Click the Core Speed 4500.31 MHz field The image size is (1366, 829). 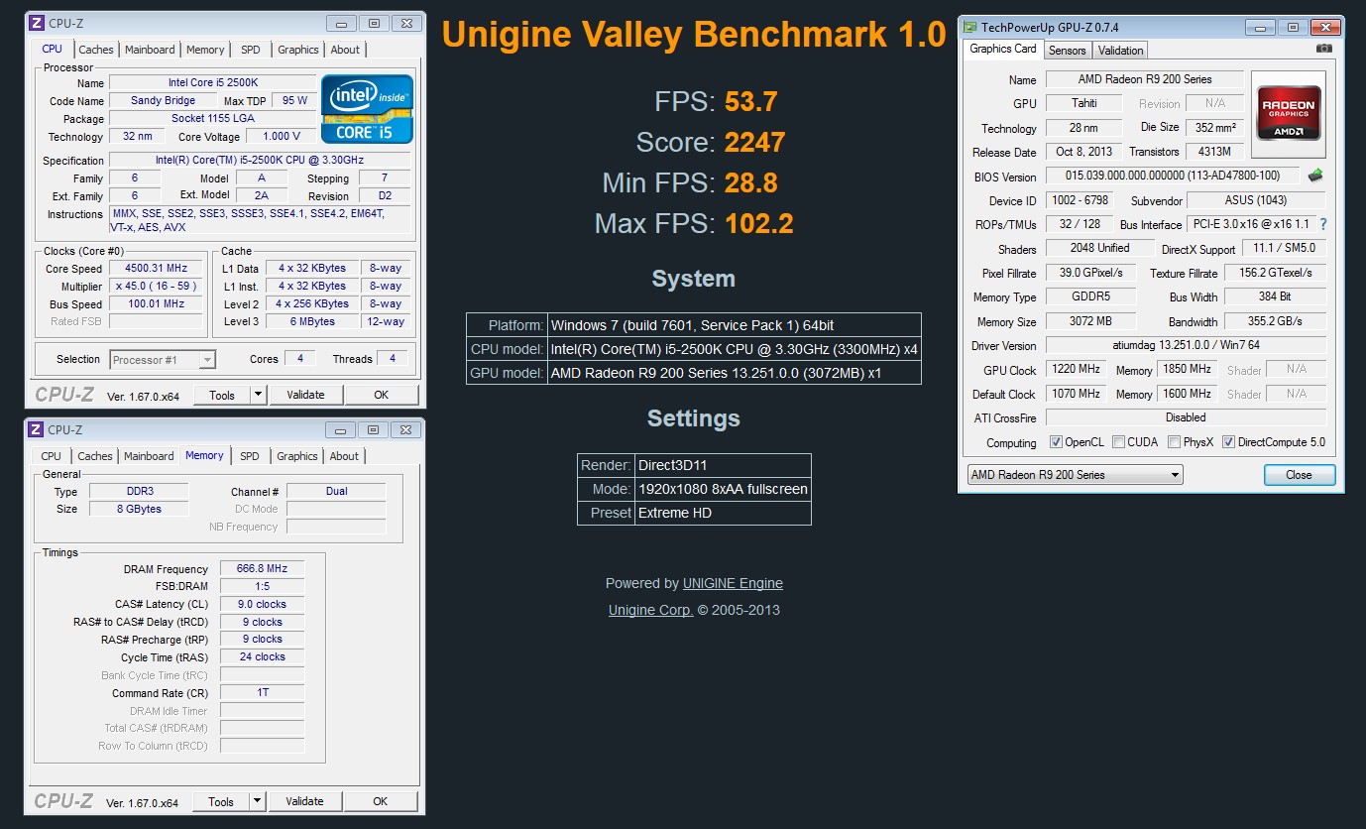[x=157, y=269]
